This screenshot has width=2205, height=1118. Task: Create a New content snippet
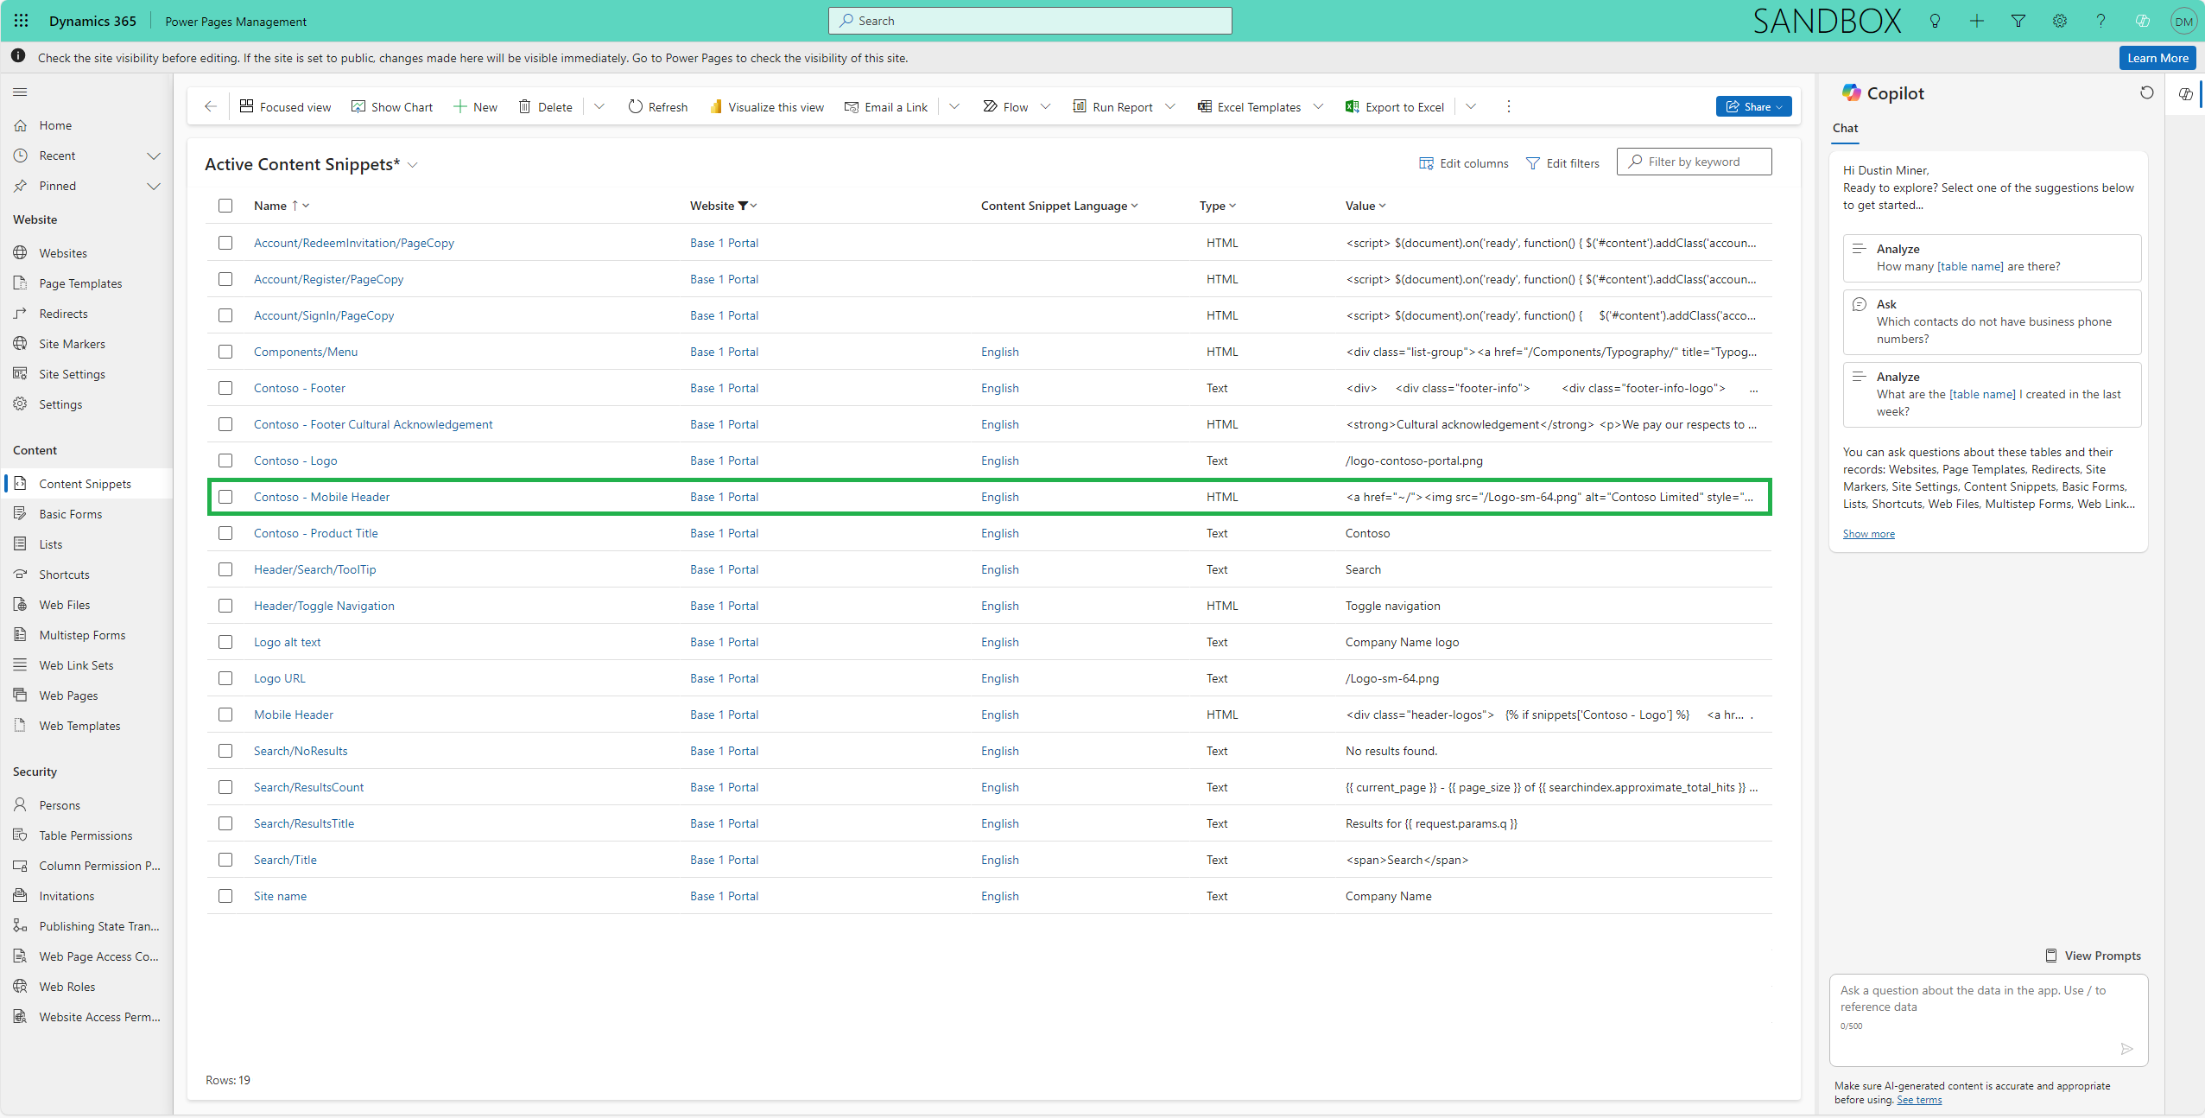click(x=475, y=106)
